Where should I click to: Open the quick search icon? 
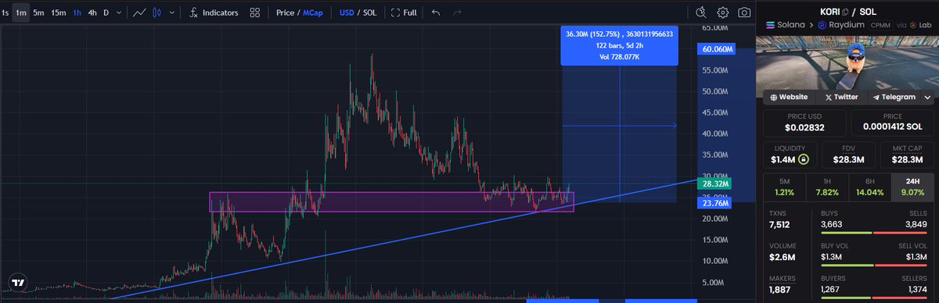click(702, 12)
